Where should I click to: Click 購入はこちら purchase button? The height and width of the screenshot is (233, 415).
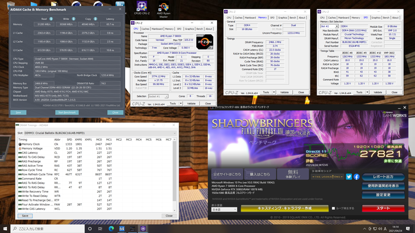coord(260,174)
